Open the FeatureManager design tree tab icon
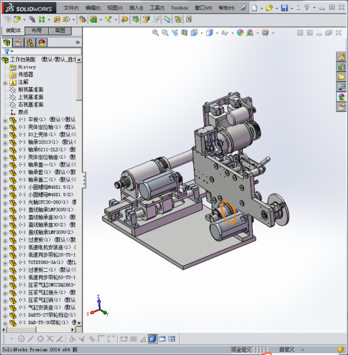Viewport: 348px width, 355px height. [7, 42]
